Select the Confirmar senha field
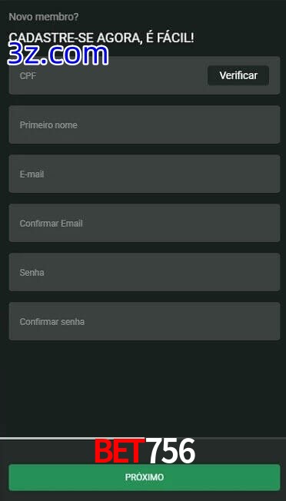Image resolution: width=286 pixels, height=501 pixels. point(145,321)
